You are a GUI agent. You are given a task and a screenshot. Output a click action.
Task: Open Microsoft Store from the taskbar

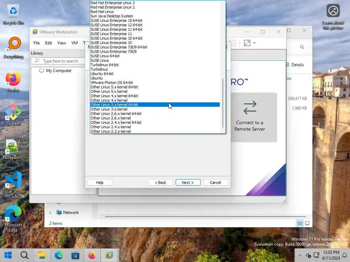click(x=75, y=255)
